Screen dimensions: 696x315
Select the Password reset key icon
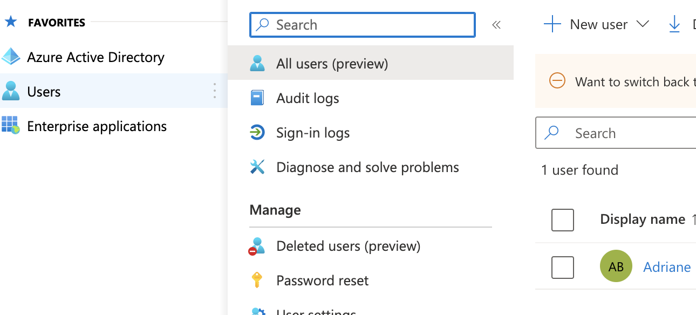[257, 280]
